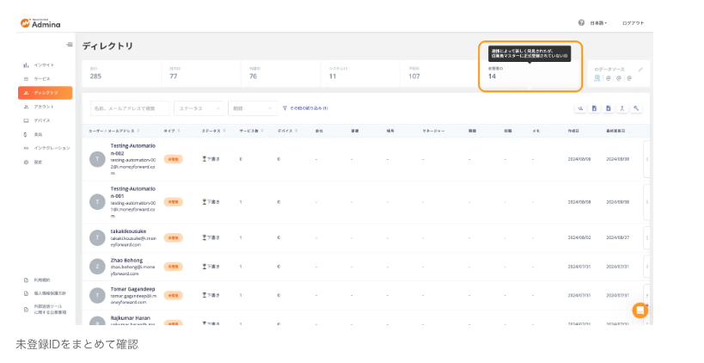Click the ログアウト link

click(x=633, y=23)
